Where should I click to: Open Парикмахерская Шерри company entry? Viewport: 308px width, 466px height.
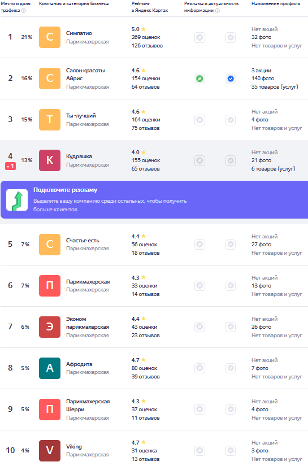pyautogui.click(x=88, y=406)
